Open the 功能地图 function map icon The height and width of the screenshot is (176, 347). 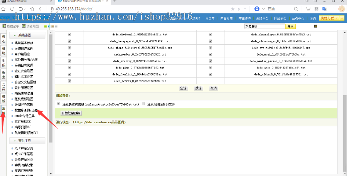tap(24, 26)
